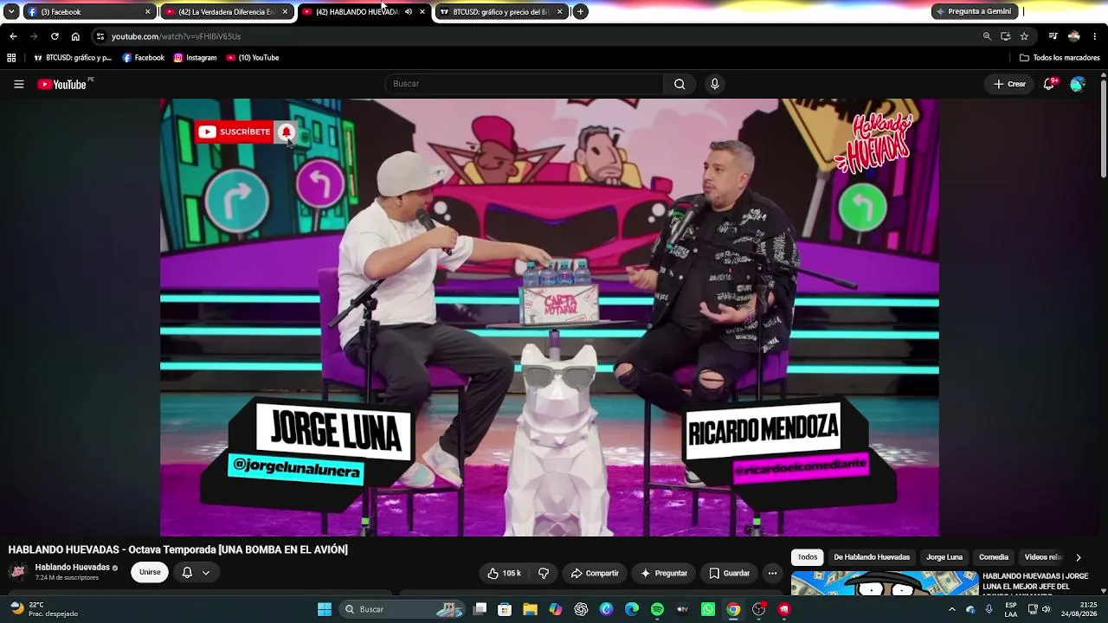Close the Facebook tab

click(x=147, y=11)
